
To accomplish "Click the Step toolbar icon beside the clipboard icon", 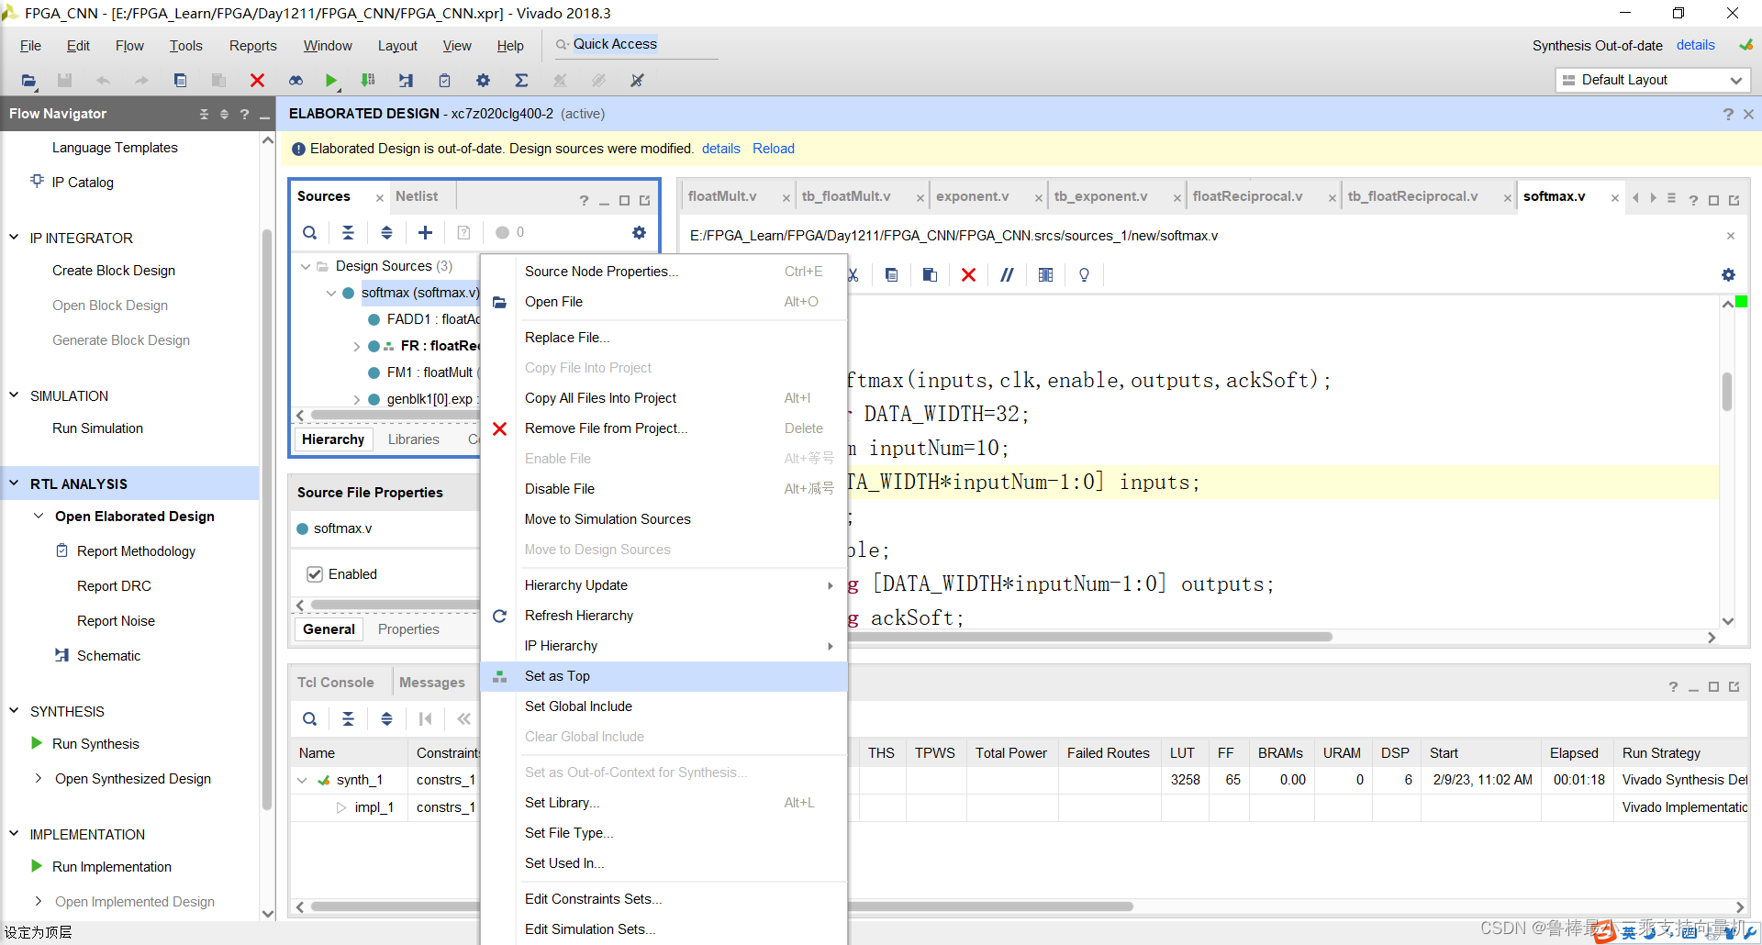I will (406, 81).
